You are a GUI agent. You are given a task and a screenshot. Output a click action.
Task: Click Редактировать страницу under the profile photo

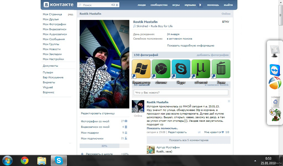(x=98, y=113)
